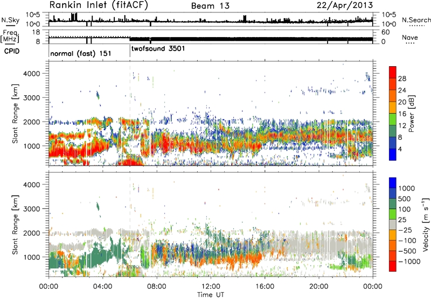Select the "N.Search" legend label
Screen dimensions: 431x298
coord(416,20)
